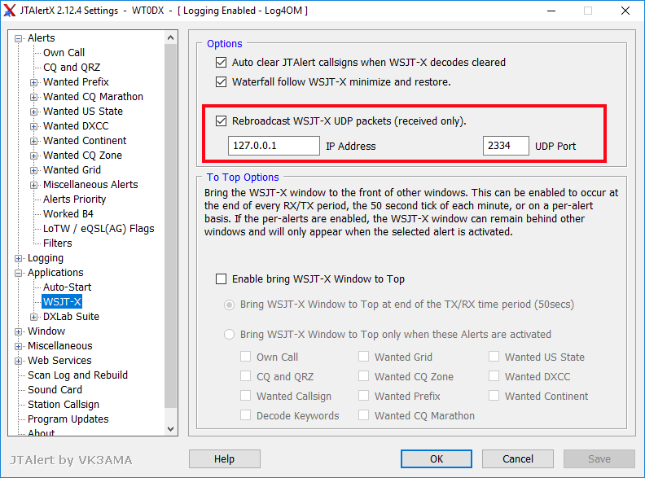Screen dimensions: 645x478
Task: Check Wanted Prefix in To Top options
Action: [x=364, y=395]
